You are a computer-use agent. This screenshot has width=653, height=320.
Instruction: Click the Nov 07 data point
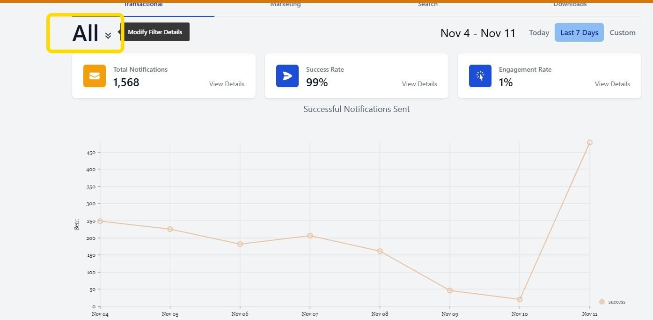coord(310,236)
